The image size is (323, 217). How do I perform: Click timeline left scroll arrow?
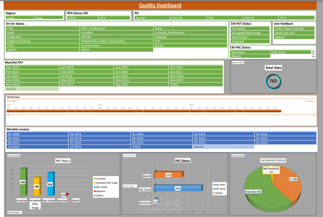coord(8,115)
